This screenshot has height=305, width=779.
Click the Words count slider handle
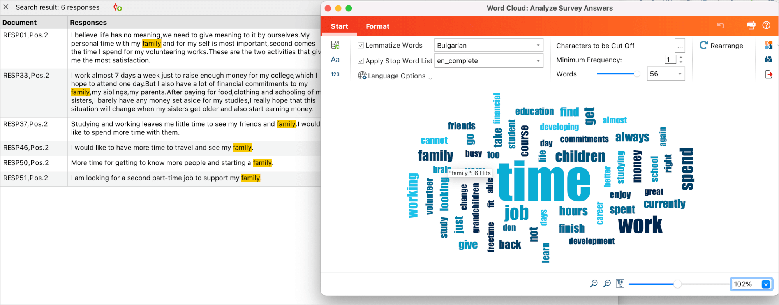pos(637,74)
